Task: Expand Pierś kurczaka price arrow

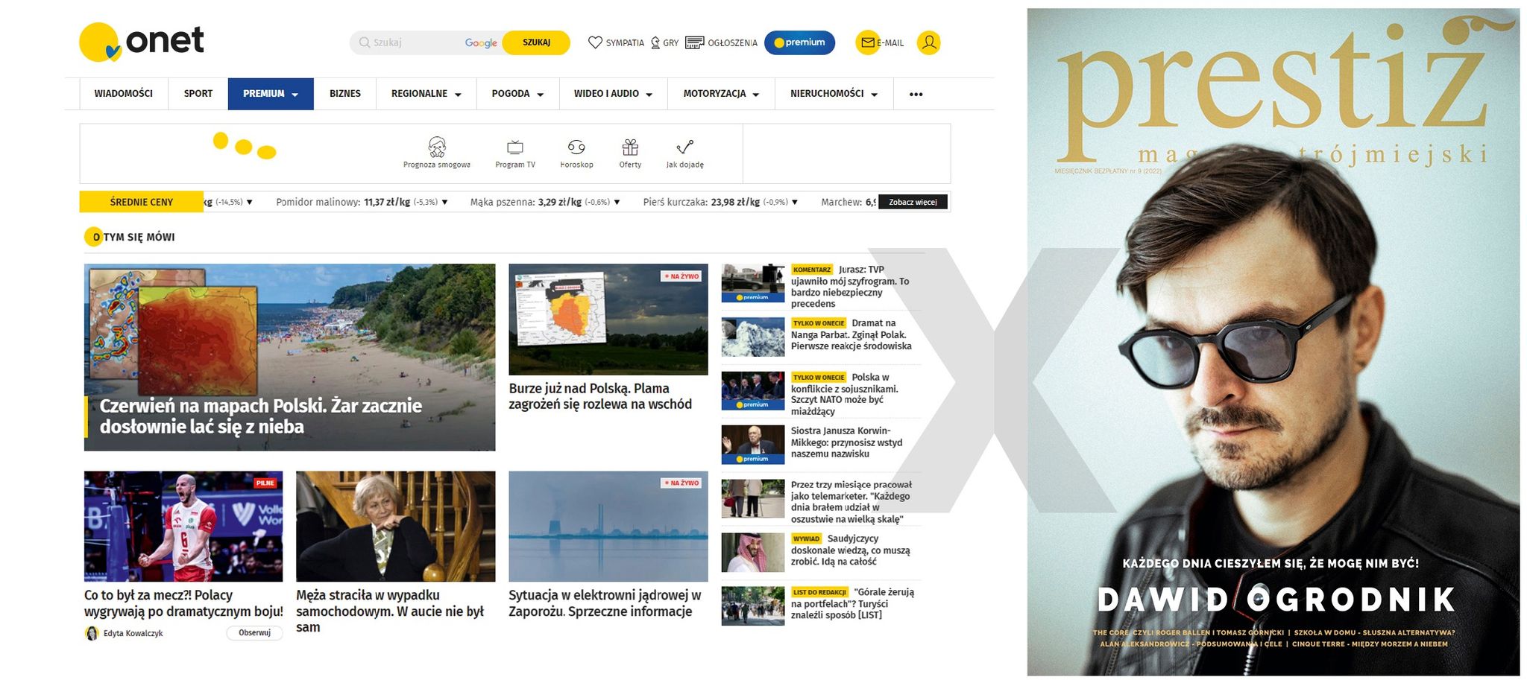Action: tap(795, 202)
